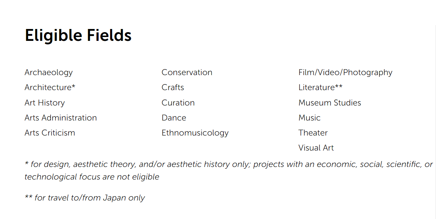Click the Japan travel footnote
This screenshot has width=436, height=219.
(85, 198)
